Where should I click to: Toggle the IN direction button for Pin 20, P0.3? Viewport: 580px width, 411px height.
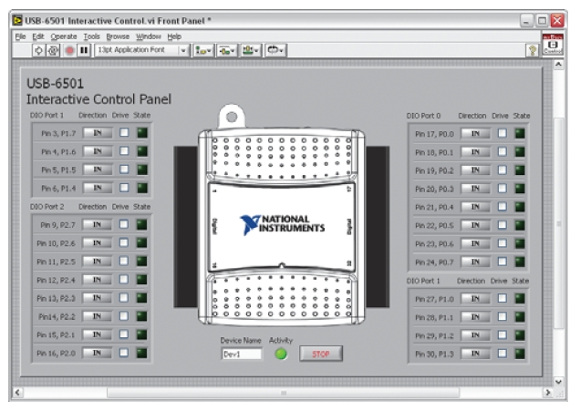point(474,189)
